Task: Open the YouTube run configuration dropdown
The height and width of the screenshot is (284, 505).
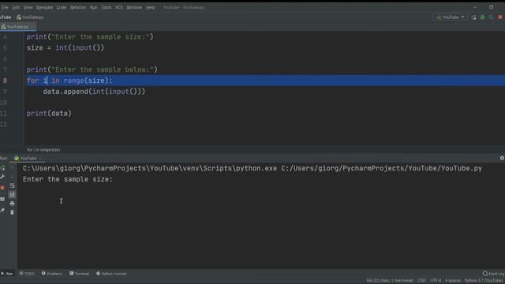Action: [x=451, y=17]
